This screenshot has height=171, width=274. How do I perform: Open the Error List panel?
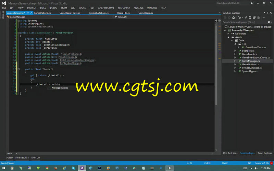pos(36,158)
